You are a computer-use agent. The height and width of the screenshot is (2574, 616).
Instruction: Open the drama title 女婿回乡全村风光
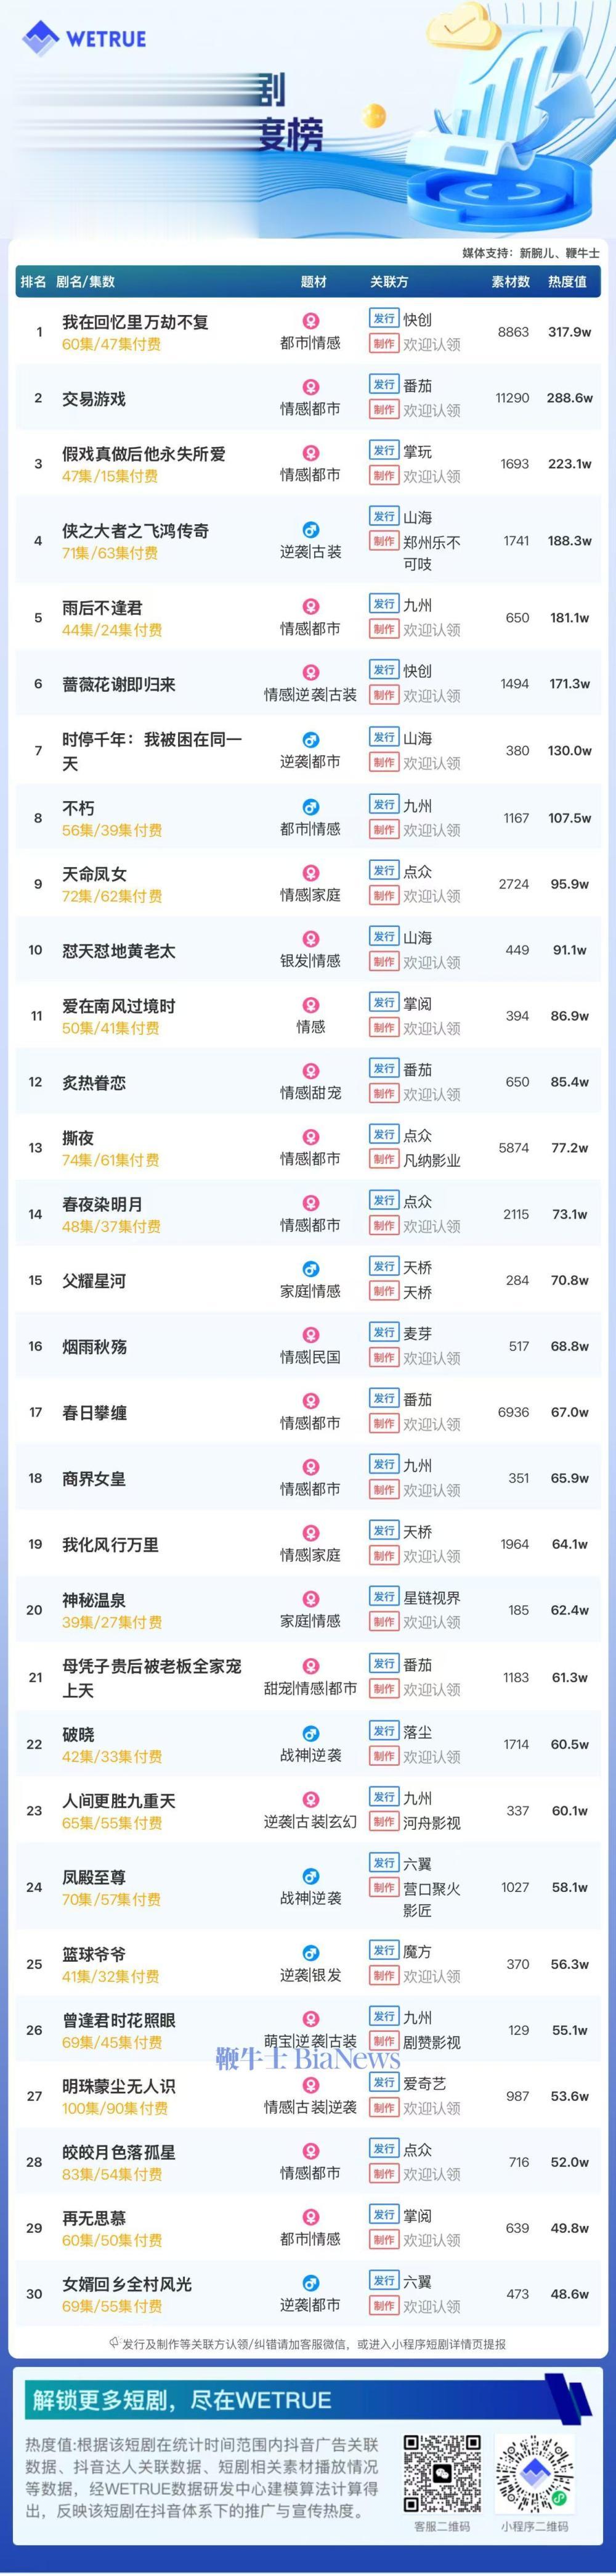coord(127,2284)
